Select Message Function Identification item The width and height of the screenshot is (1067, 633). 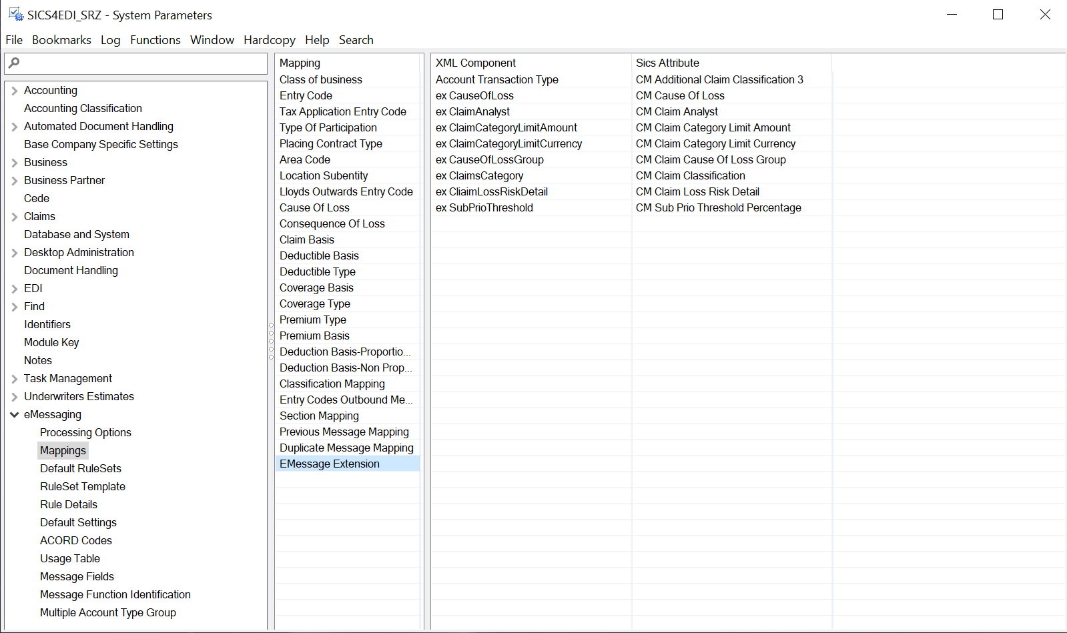click(115, 594)
